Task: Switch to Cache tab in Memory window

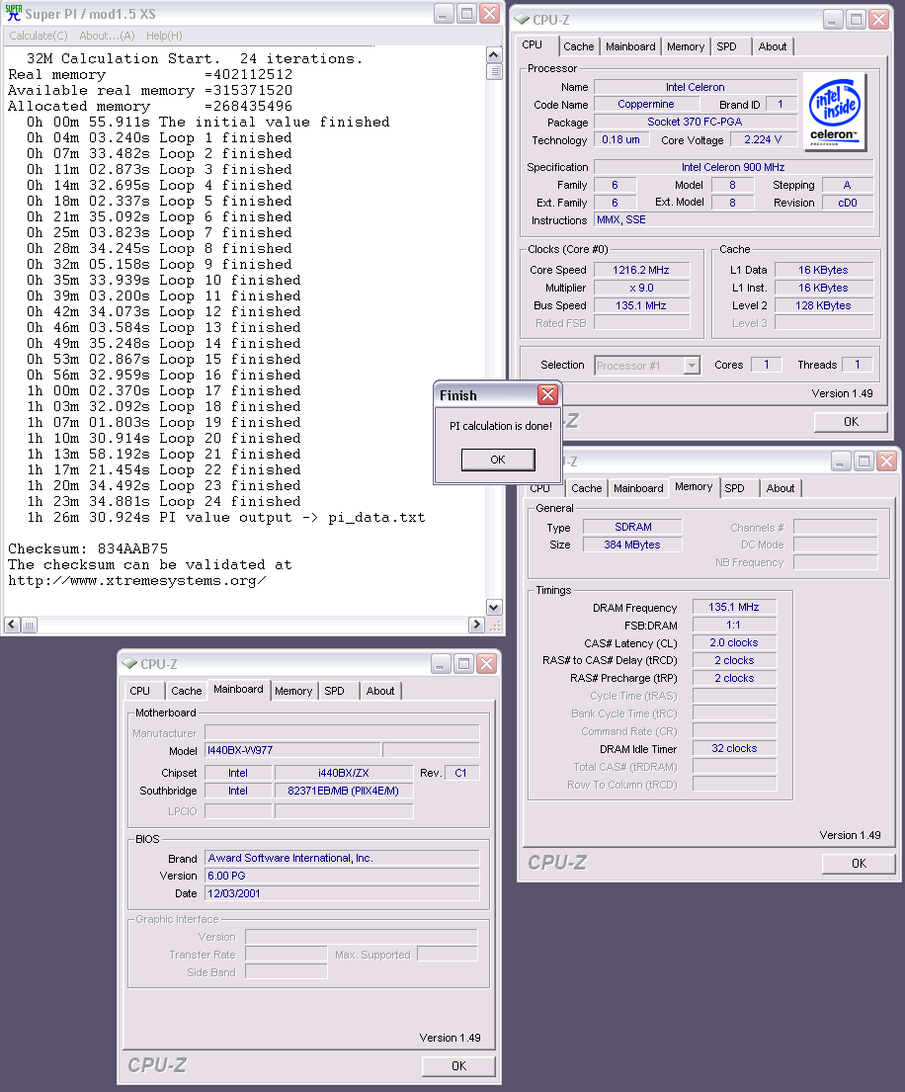Action: pos(586,488)
